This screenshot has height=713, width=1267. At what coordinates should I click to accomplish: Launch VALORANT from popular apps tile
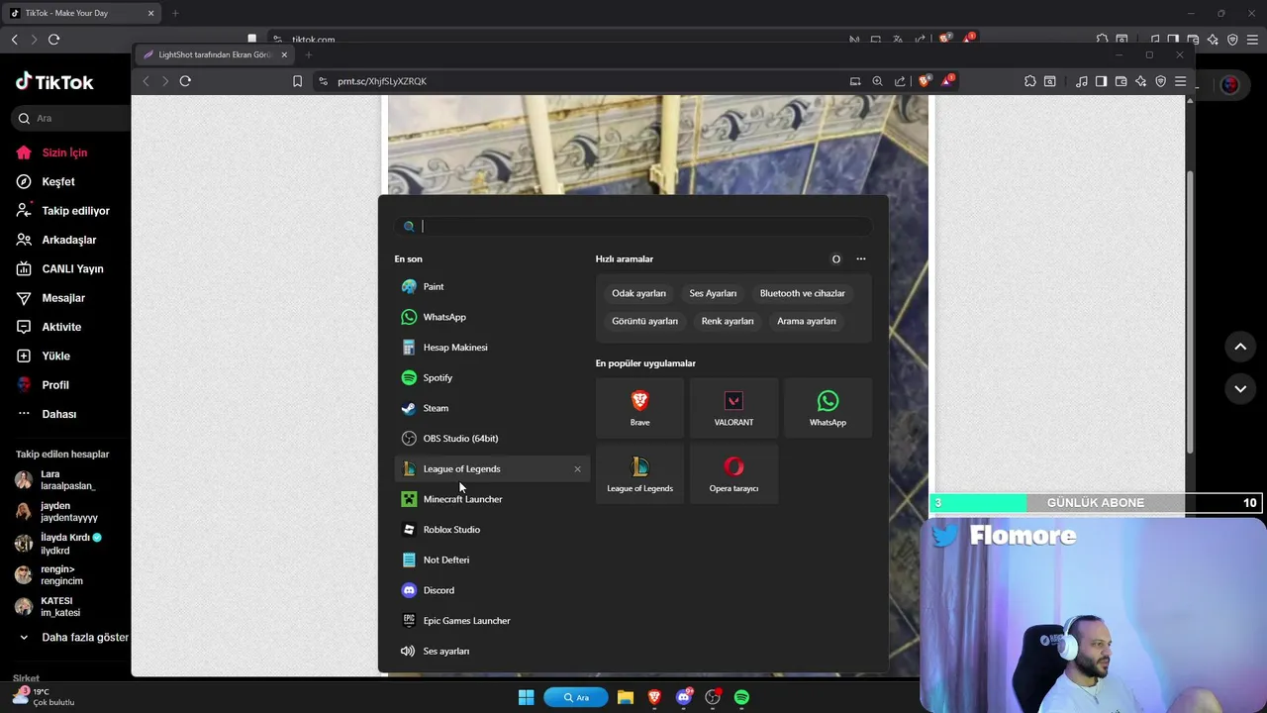[733, 408]
